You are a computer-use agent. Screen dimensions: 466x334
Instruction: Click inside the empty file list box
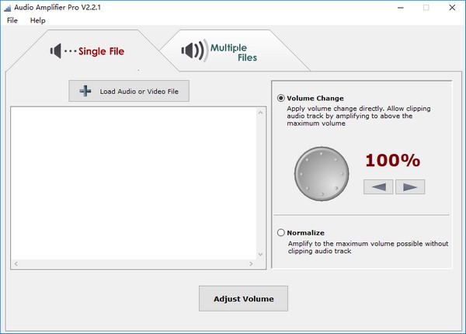pyautogui.click(x=134, y=183)
